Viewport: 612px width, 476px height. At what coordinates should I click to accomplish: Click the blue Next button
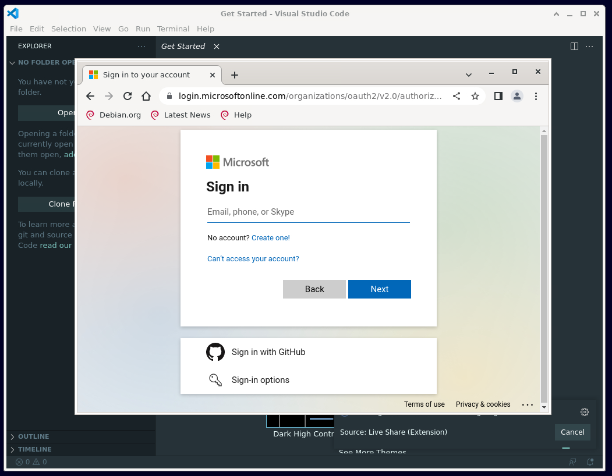coord(379,289)
